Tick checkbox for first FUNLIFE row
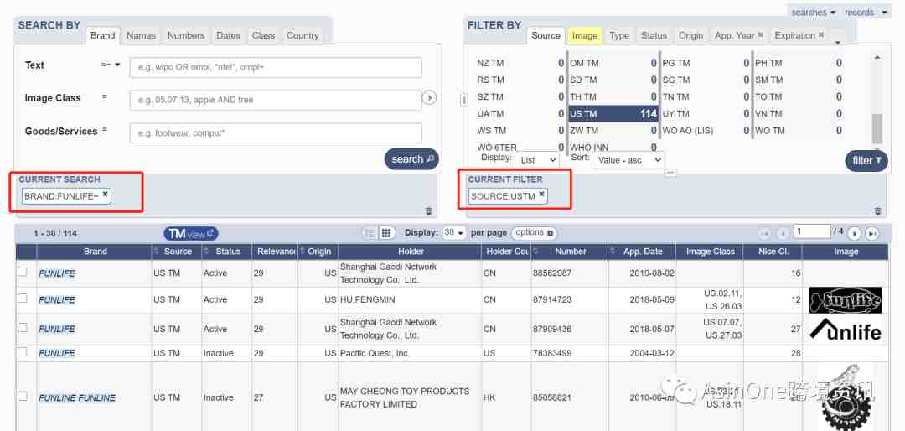905x431 pixels. (23, 271)
